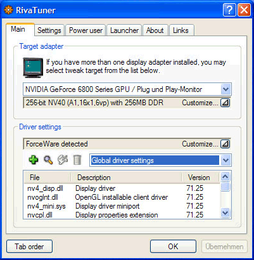Viewport: 254px width, 260px height.
Task: Click the file list scroll up arrow
Action: (x=225, y=176)
